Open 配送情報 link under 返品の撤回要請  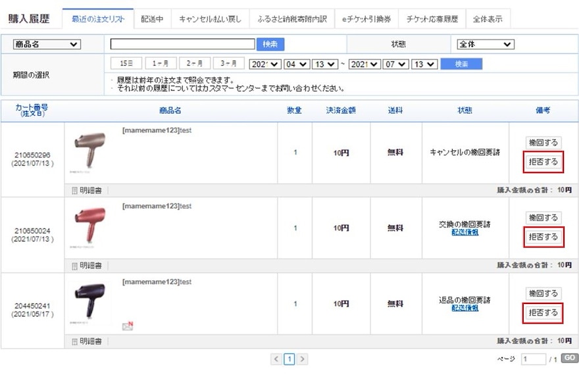(465, 308)
